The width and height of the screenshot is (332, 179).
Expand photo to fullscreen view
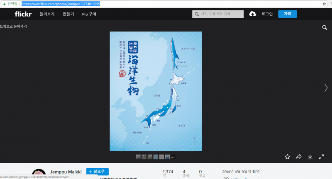(321, 157)
